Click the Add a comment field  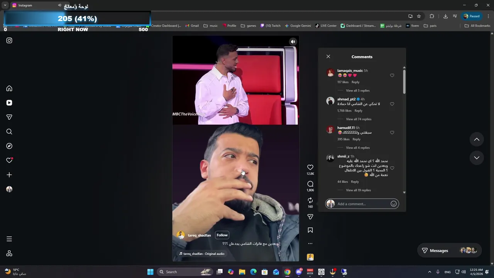[362, 204]
